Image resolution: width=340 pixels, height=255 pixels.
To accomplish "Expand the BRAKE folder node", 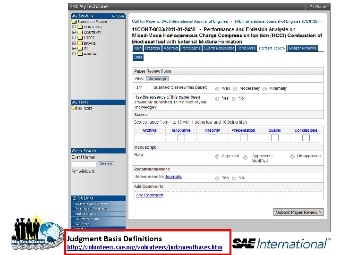I will [x=74, y=43].
